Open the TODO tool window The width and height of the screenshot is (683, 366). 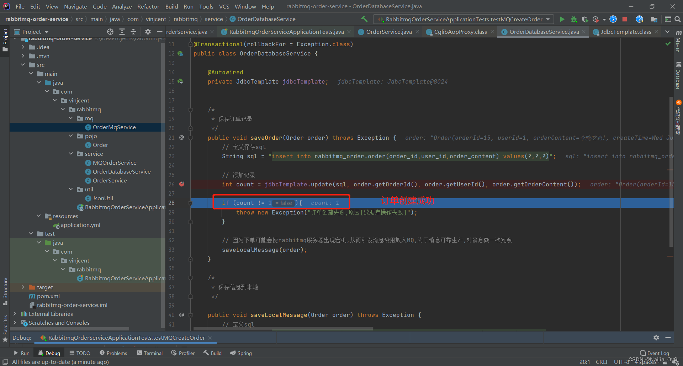tap(80, 353)
